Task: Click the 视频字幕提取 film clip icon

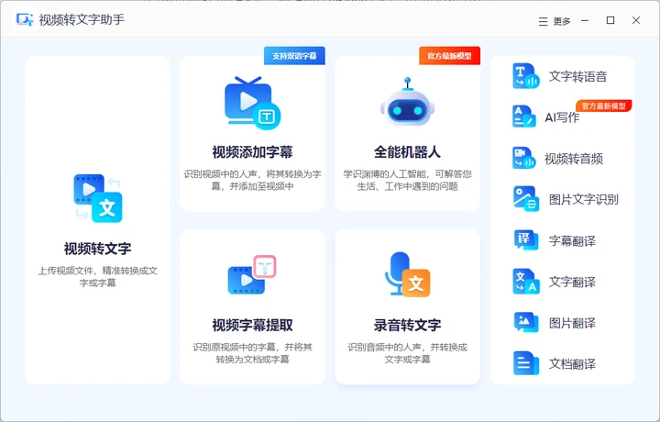Action: (x=252, y=275)
